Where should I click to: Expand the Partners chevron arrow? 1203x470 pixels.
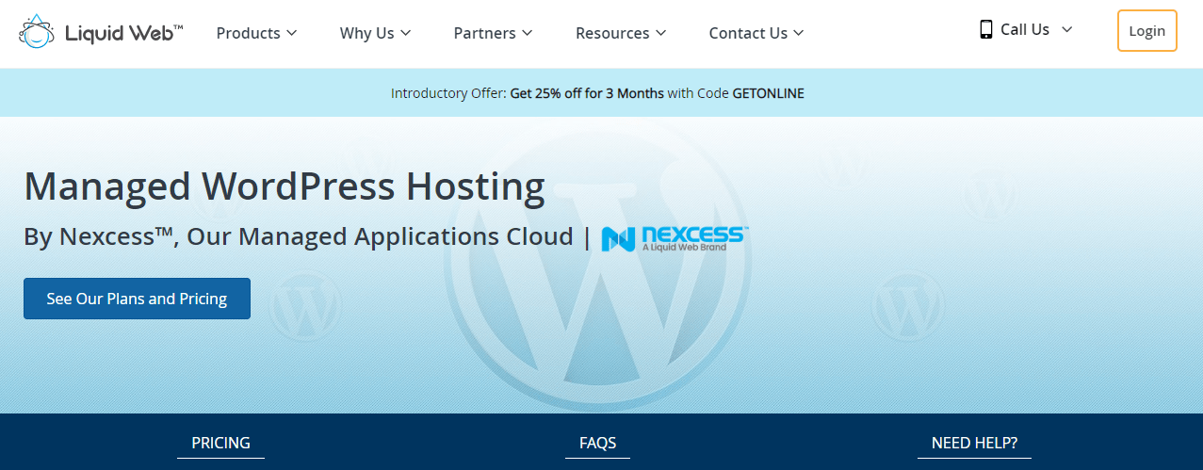click(527, 33)
